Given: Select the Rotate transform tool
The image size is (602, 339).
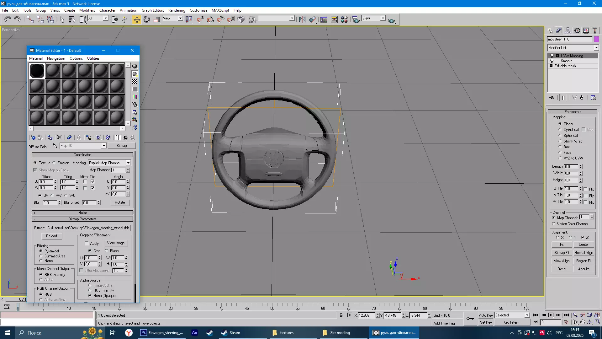Looking at the screenshot, I should point(147,19).
